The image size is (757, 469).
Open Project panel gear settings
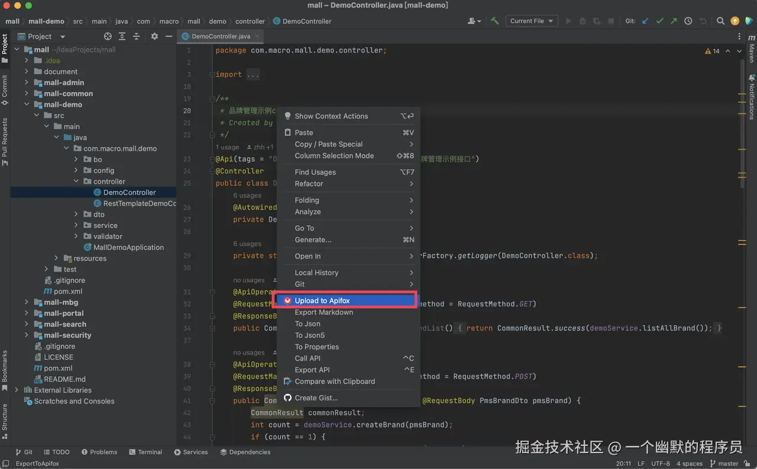pos(154,36)
